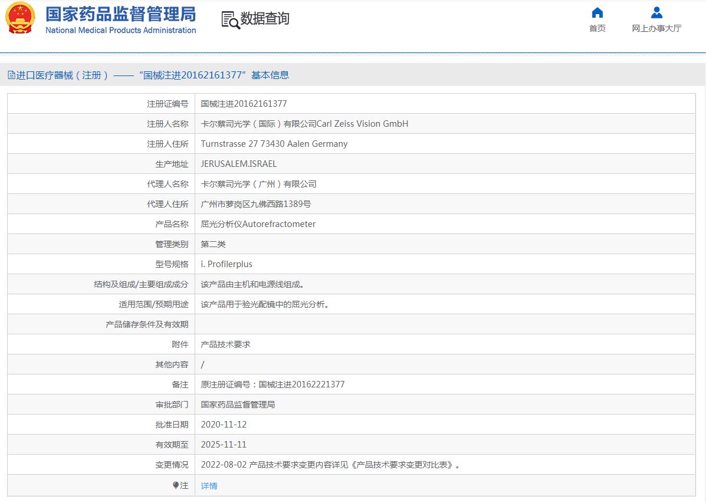Image resolution: width=706 pixels, height=503 pixels.
Task: Click the 代理人住所 row label
Action: click(168, 204)
